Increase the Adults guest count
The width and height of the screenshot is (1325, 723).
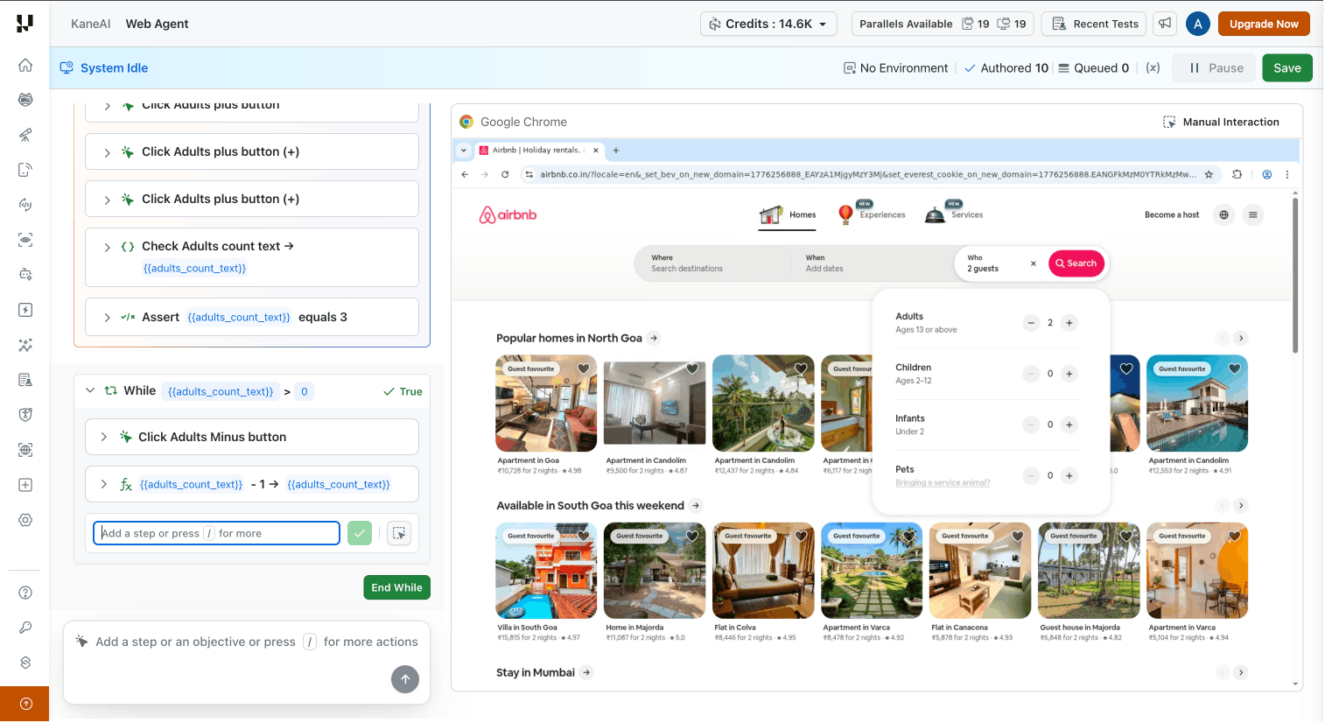(x=1069, y=323)
